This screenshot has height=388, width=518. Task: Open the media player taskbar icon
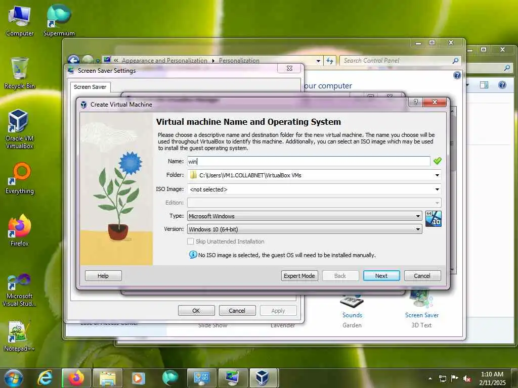point(138,378)
